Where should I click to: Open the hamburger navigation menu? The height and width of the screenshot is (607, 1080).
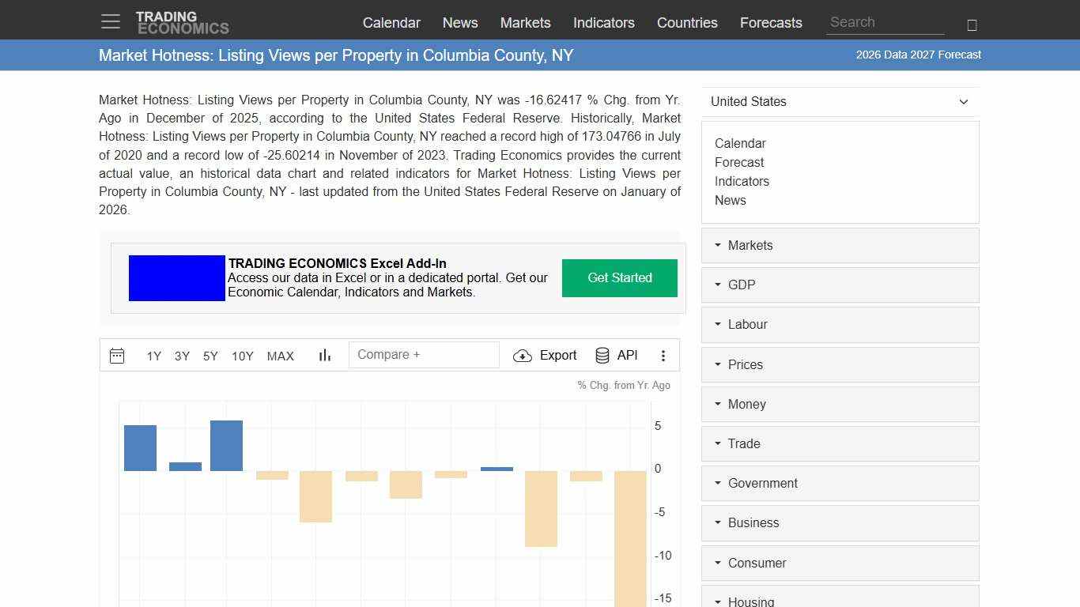coord(110,21)
